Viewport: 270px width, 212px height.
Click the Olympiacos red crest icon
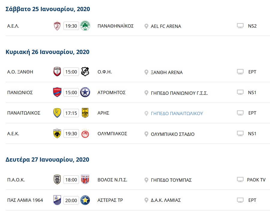(x=85, y=134)
